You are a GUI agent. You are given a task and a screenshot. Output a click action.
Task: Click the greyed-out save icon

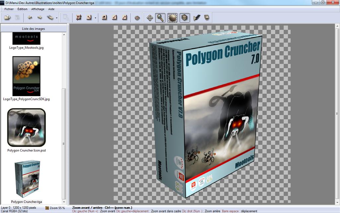pyautogui.click(x=17, y=17)
